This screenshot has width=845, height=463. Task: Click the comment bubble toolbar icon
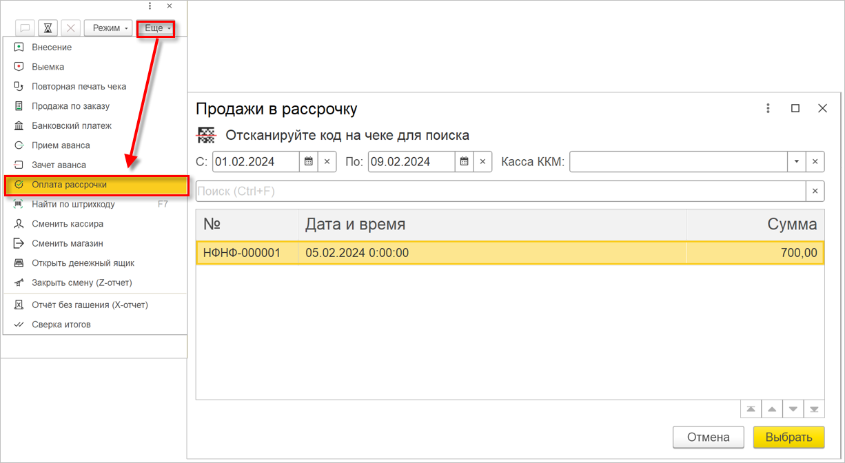(26, 28)
